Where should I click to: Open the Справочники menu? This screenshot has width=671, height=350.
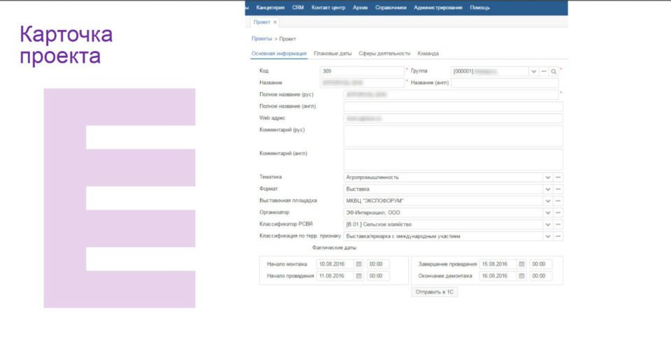pos(391,8)
